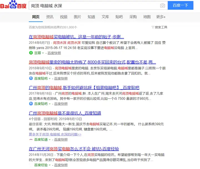
Task: Click 百度贴吧 source under the 2018 result
Action: click(x=41, y=79)
